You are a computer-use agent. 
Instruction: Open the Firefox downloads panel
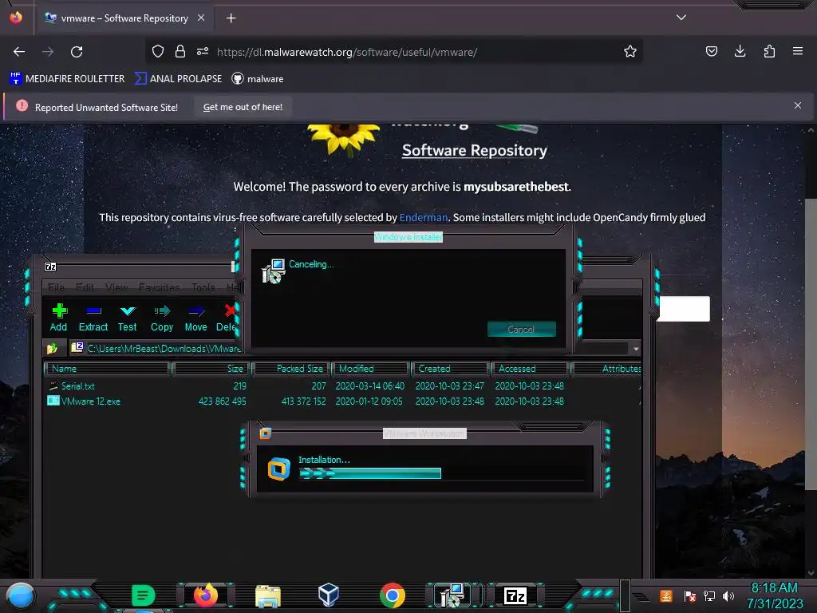740,51
